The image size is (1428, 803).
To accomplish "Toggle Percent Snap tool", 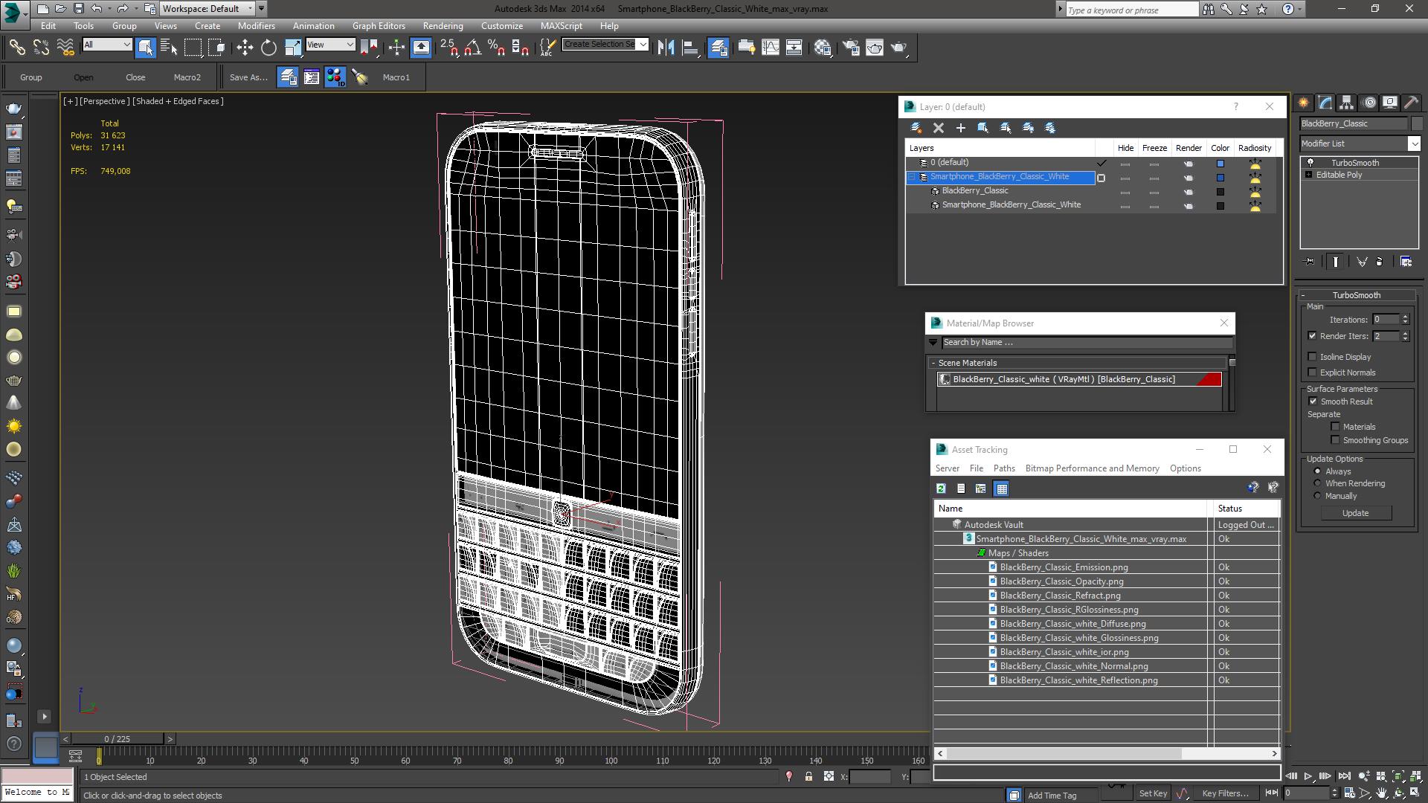I will coord(496,48).
